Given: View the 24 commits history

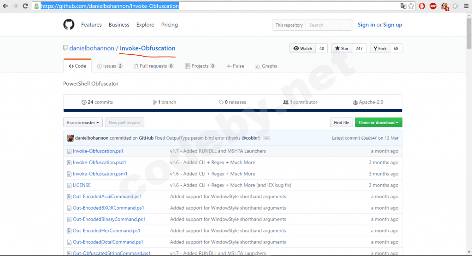Looking at the screenshot, I should pos(97,102).
